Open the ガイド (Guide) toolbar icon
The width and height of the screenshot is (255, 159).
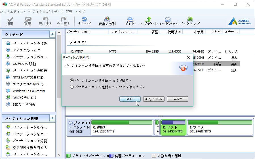[130, 19]
